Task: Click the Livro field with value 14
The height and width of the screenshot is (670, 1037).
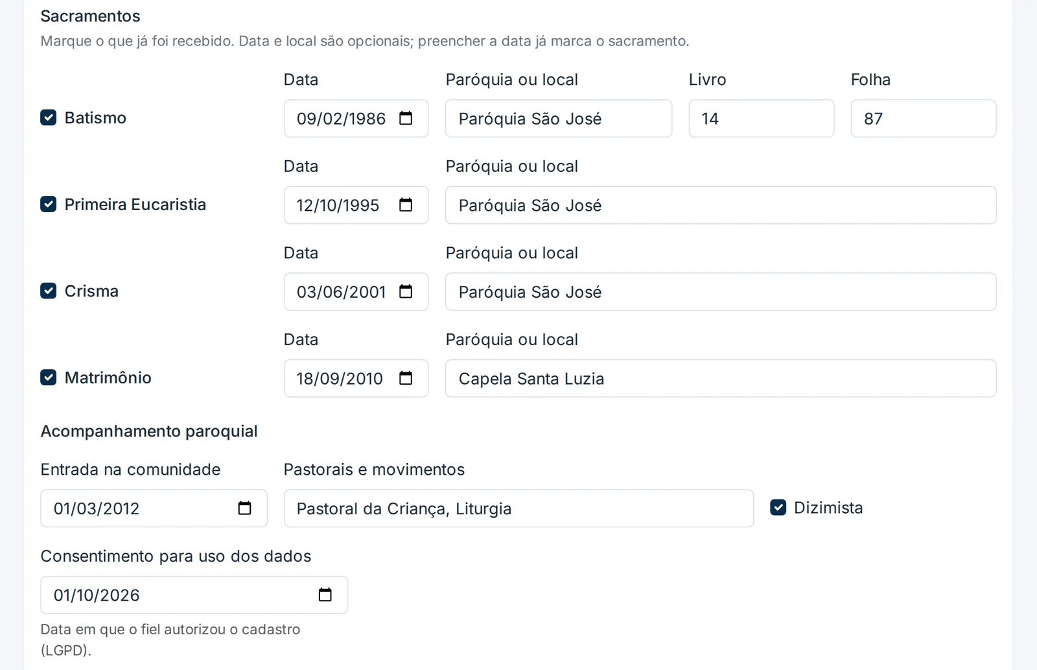Action: 762,119
